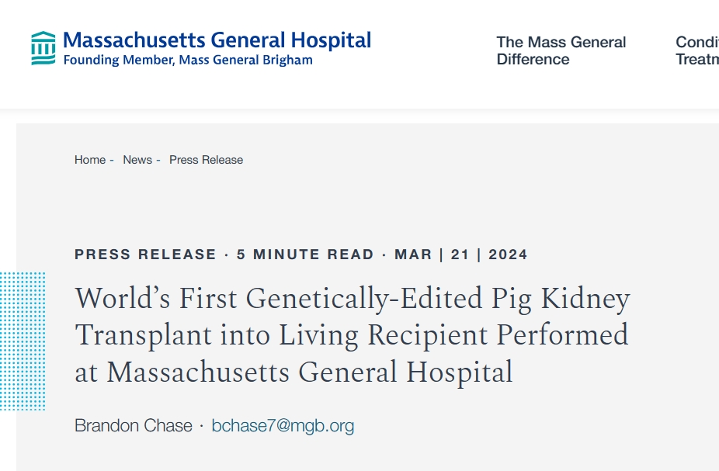Go to Home in the breadcrumb
The height and width of the screenshot is (471, 719).
[90, 160]
